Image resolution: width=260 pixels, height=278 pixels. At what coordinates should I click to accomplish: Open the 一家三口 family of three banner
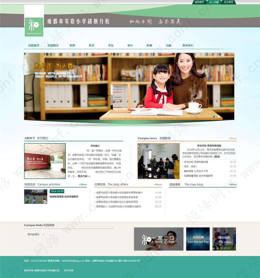pos(159,239)
